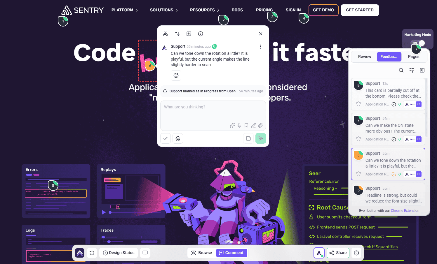Click the Replays card play button
Viewport: 437px width, 264px height.
[x=104, y=212]
